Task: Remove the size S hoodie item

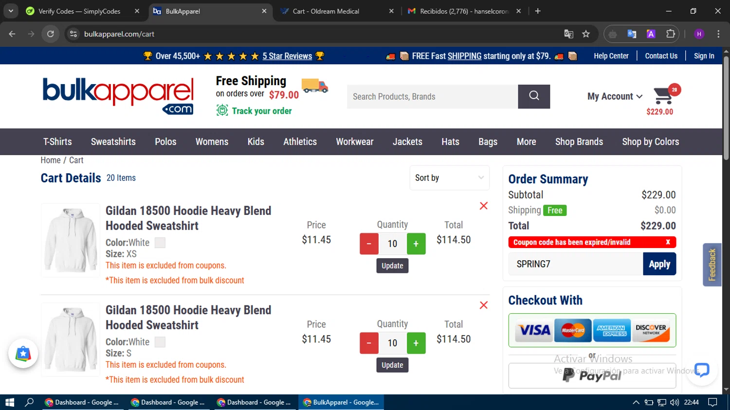Action: tap(483, 305)
